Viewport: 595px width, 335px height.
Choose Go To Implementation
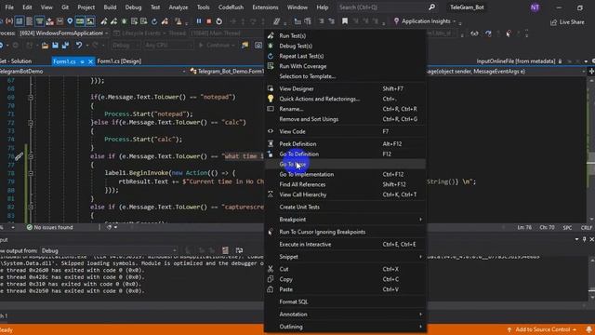tap(345, 174)
